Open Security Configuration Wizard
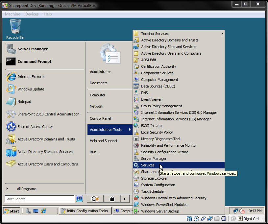Screen dimensions: 268x224 click(179, 152)
